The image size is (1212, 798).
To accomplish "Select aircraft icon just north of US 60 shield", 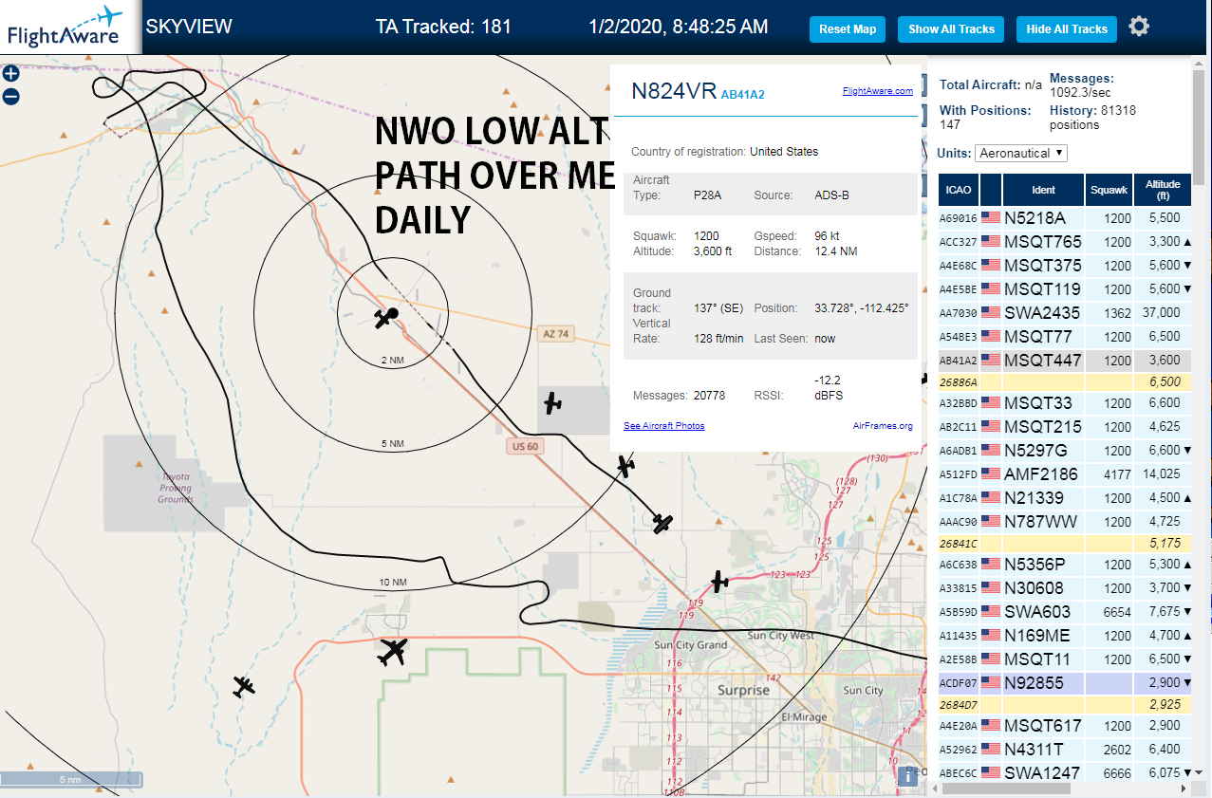I will pos(552,403).
